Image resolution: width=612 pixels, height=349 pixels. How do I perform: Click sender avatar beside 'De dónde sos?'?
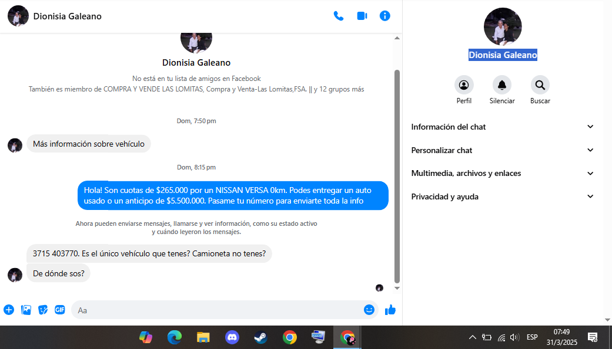pos(15,275)
